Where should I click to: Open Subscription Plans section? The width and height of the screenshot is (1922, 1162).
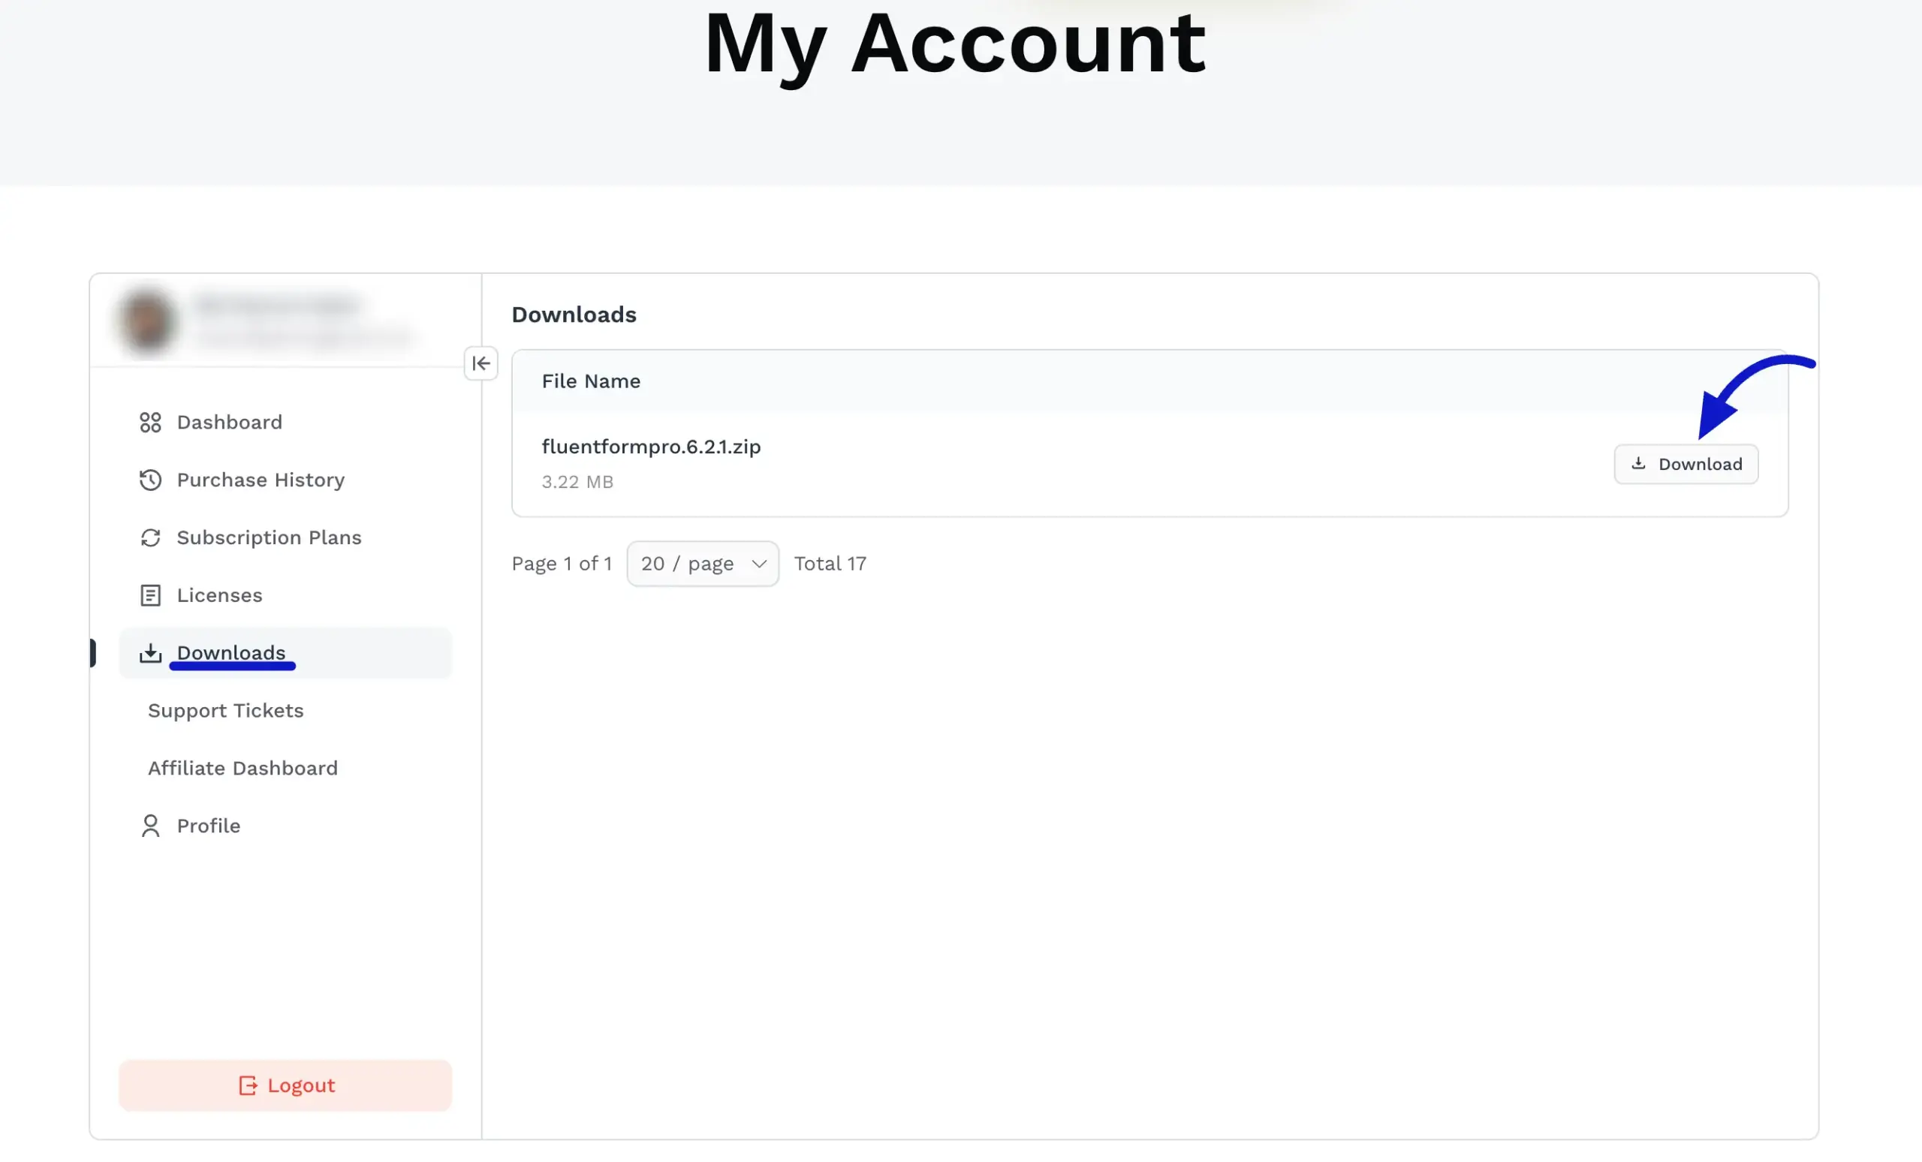(x=269, y=537)
